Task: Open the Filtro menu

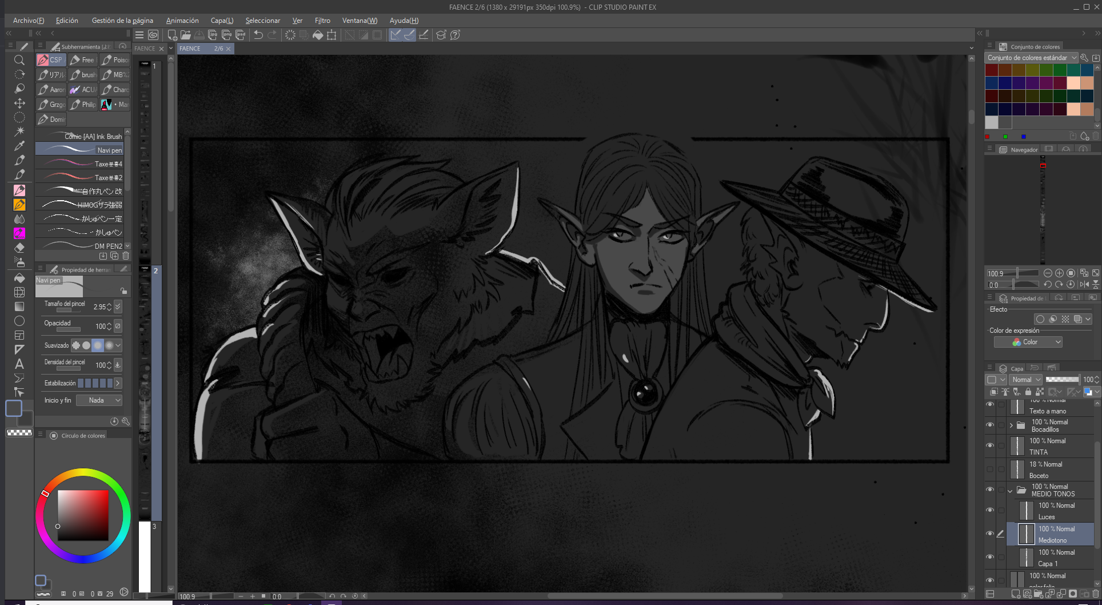Action: click(x=322, y=21)
